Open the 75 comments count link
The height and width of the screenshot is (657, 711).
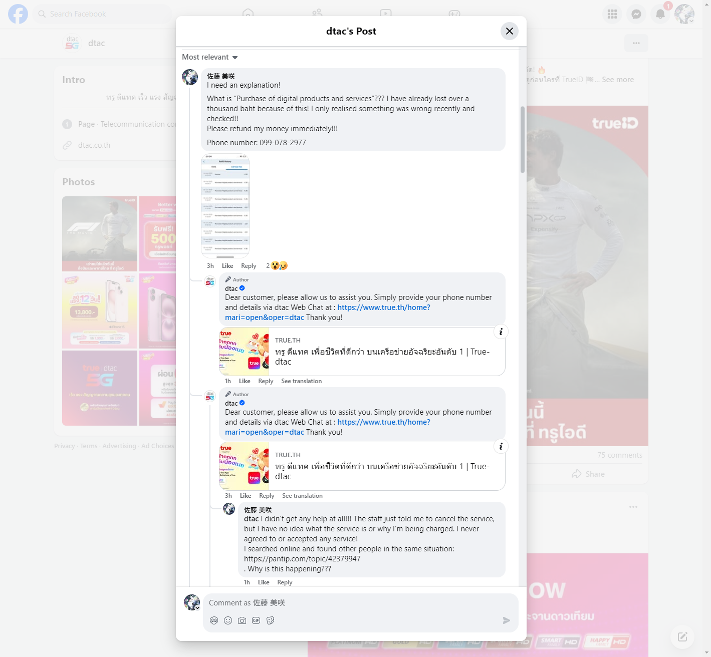[620, 455]
